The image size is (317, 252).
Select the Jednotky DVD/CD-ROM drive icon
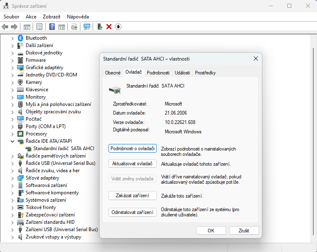(x=20, y=75)
